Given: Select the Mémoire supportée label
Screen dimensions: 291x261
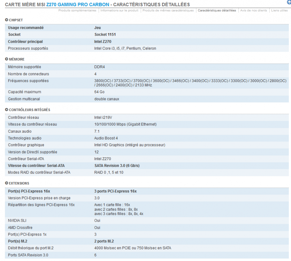Looking at the screenshot, I should (24, 67).
